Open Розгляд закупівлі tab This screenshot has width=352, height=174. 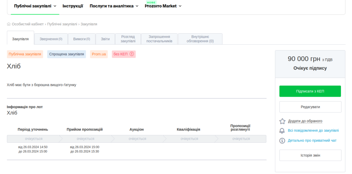[x=128, y=39]
